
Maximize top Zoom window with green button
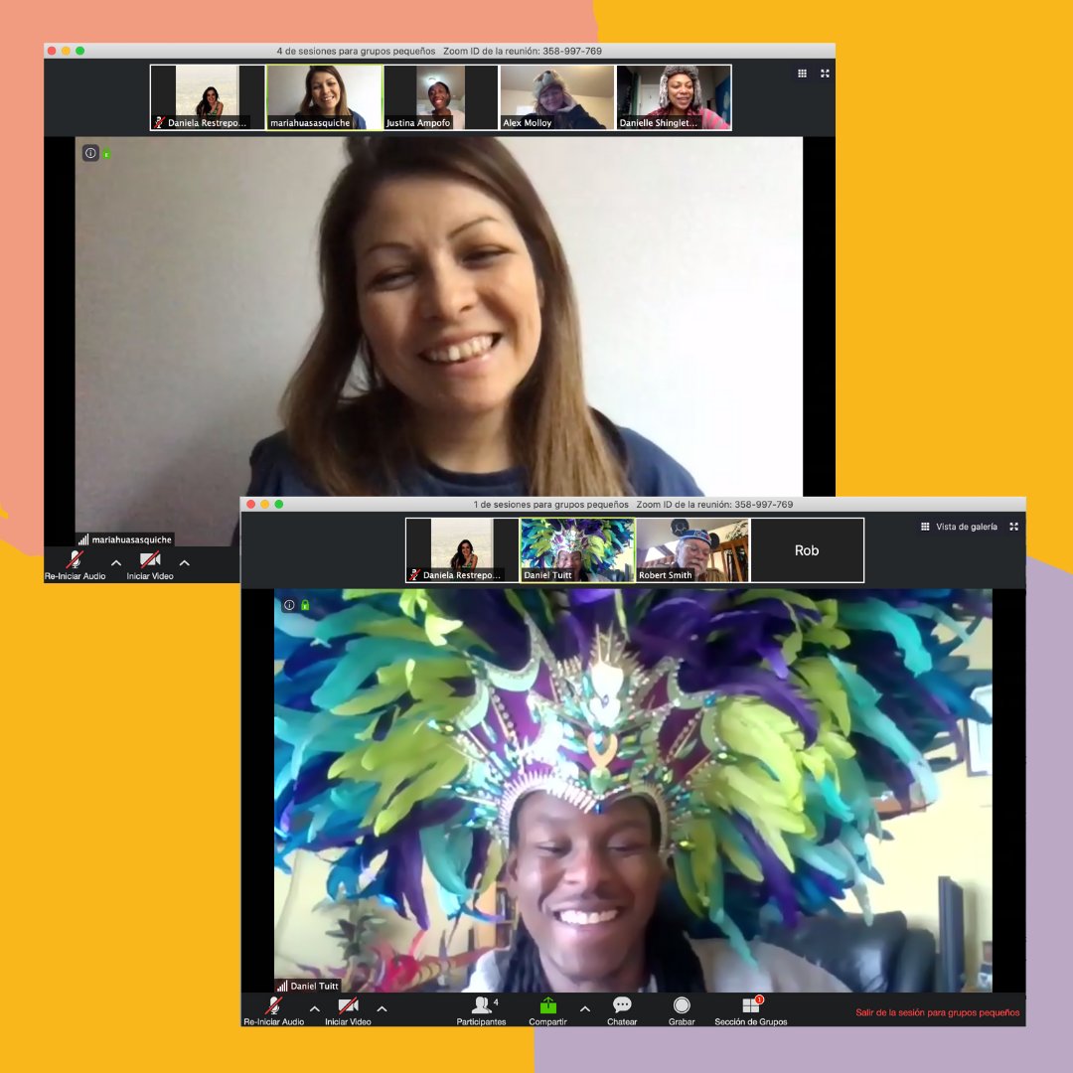click(x=80, y=51)
